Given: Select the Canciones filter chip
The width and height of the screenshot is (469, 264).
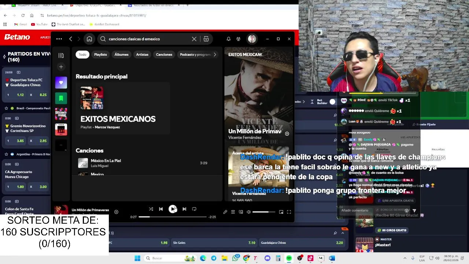Looking at the screenshot, I should tap(164, 55).
